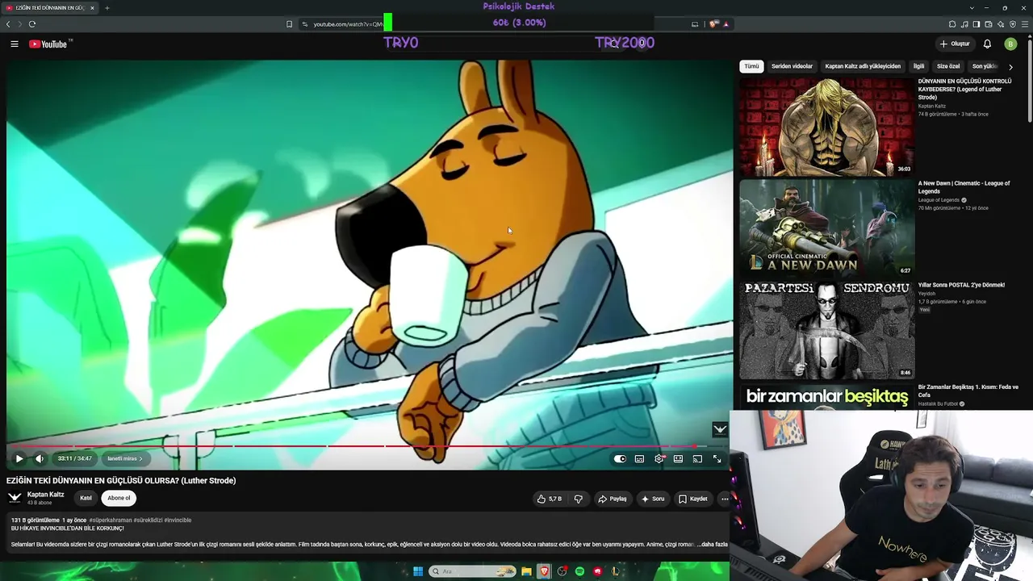This screenshot has width=1033, height=581.
Task: Open more actions below the video
Action: 725,499
